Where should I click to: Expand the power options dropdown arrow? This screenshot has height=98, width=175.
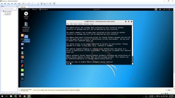pos(25,4)
